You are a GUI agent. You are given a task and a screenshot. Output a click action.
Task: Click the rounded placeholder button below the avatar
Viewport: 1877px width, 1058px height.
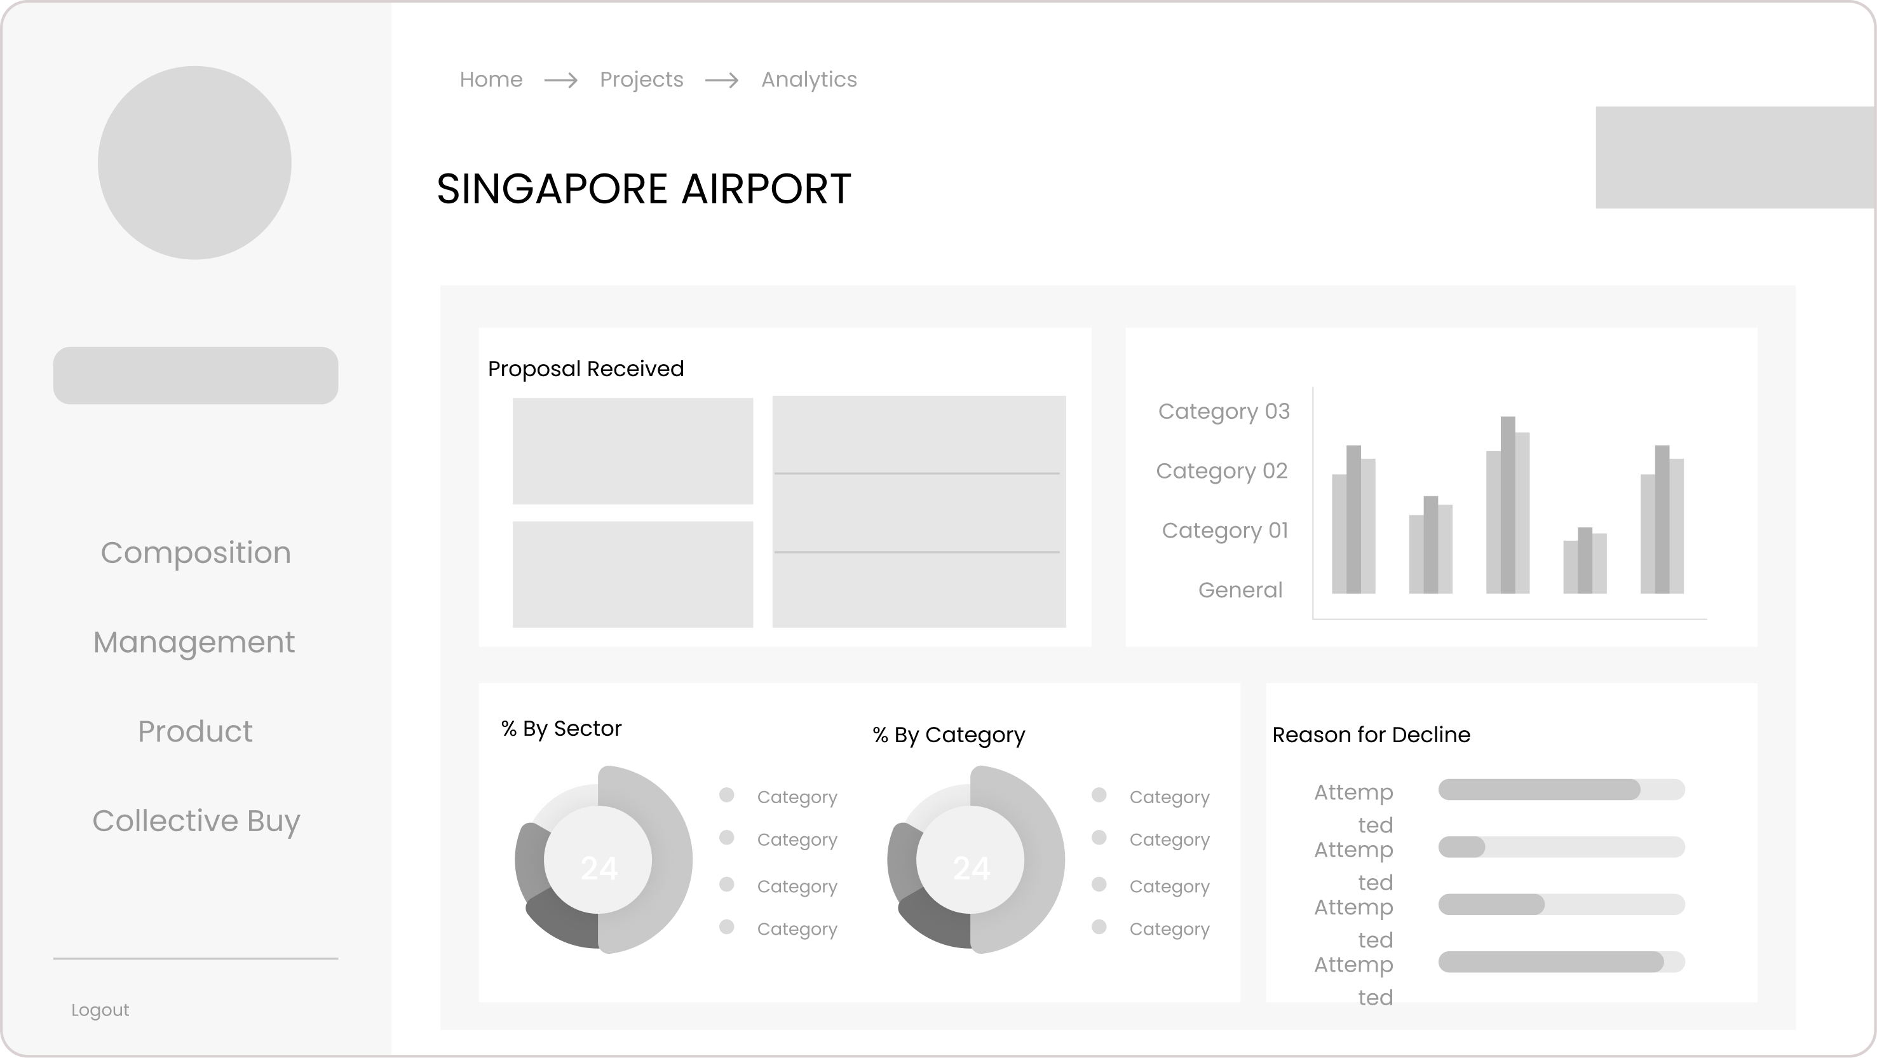195,376
